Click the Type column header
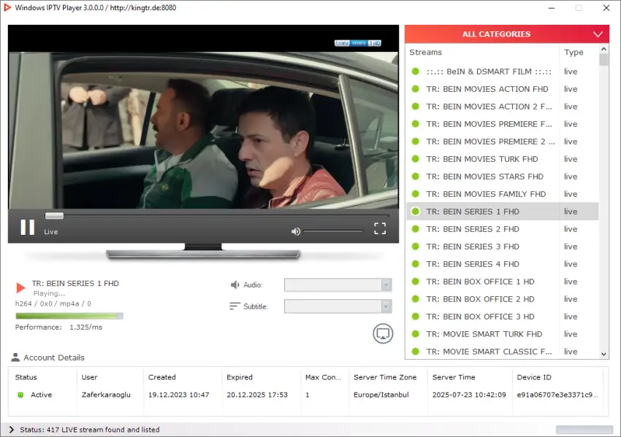 (x=574, y=53)
